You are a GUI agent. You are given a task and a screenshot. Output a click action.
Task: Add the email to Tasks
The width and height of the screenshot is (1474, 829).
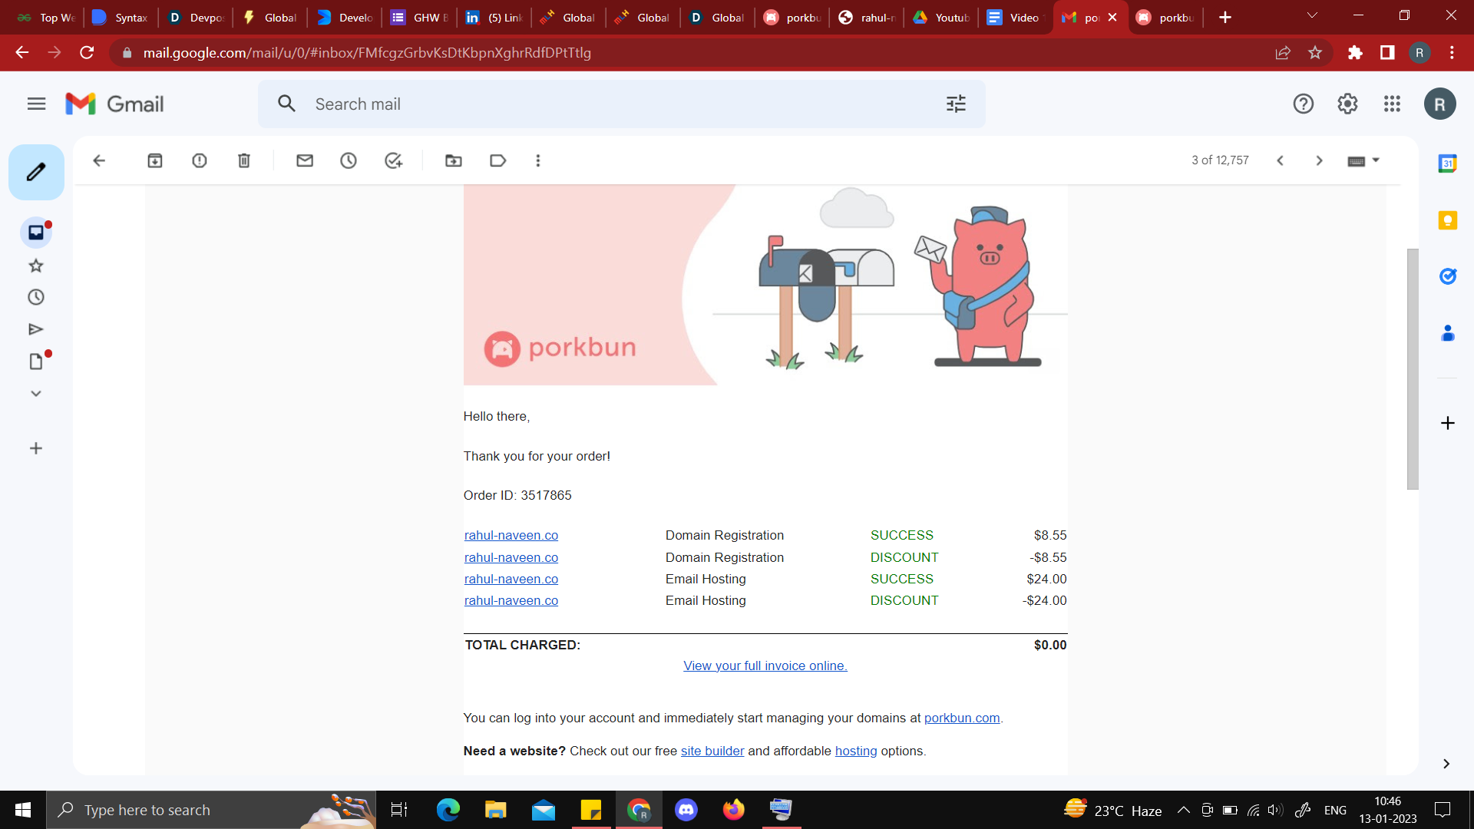tap(393, 160)
